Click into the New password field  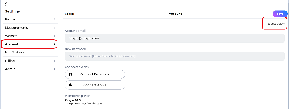175,56
